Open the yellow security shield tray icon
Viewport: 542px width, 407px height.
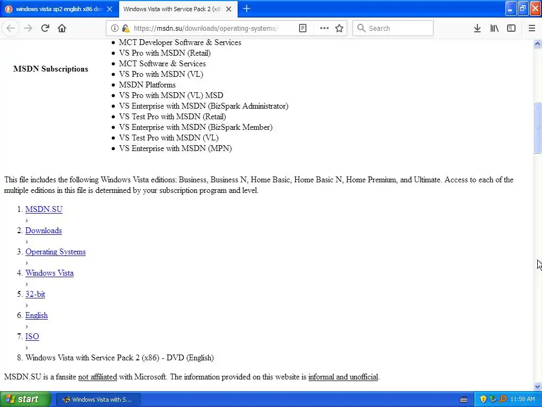coord(483,399)
